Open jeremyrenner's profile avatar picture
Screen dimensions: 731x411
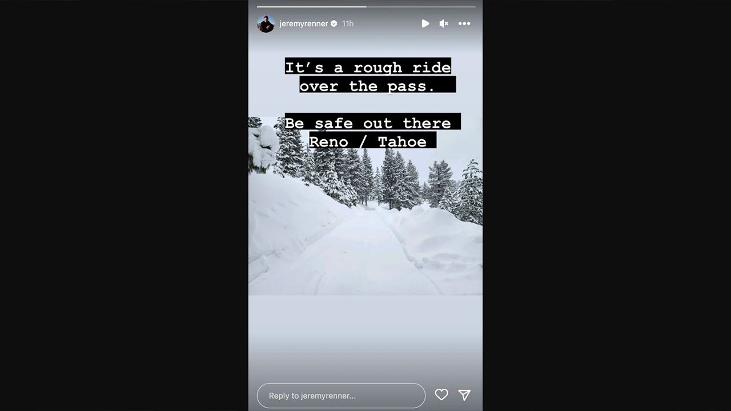(266, 23)
